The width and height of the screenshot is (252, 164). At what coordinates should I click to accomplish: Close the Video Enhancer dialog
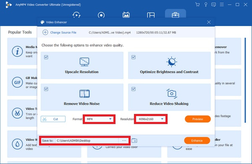(x=209, y=22)
